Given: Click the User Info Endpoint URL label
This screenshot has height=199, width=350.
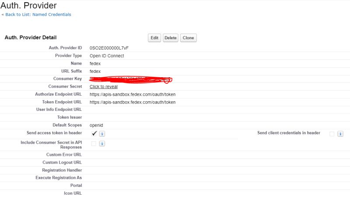Looking at the screenshot, I should pyautogui.click(x=59, y=110).
